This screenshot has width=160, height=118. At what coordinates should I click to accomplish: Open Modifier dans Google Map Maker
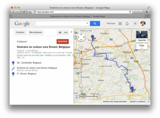tap(115, 102)
